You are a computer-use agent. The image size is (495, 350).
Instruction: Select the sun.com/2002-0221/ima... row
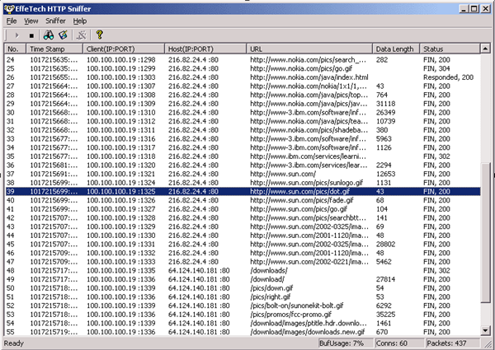(243, 262)
